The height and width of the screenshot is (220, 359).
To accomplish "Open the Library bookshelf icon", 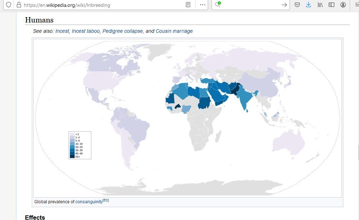I will coord(320,5).
